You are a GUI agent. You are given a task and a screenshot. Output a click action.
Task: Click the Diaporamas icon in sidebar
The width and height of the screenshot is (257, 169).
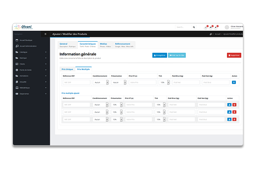click(17, 94)
